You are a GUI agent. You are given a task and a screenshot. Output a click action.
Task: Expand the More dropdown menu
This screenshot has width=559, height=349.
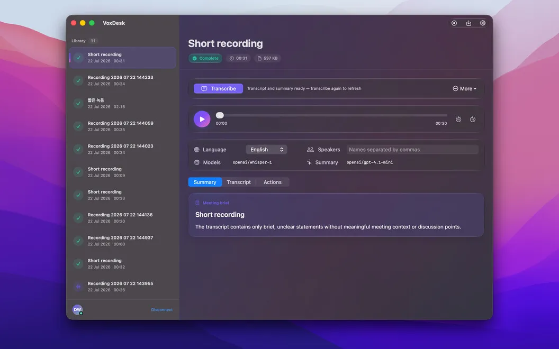click(x=465, y=88)
